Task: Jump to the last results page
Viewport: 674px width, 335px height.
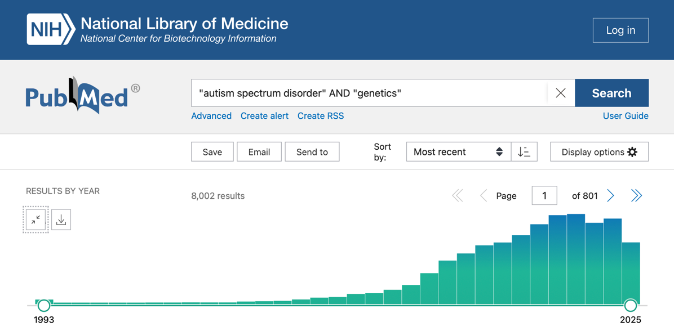Action: 636,196
